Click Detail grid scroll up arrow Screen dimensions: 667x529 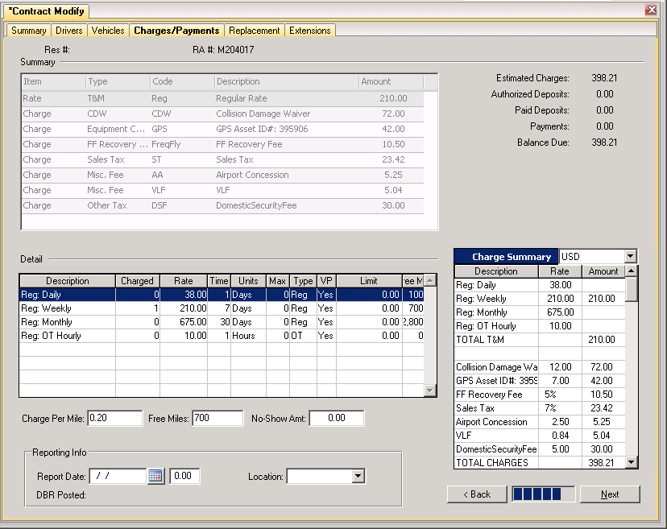[430, 281]
